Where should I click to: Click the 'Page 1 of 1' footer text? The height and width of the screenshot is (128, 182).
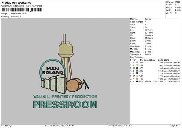pyautogui.click(x=176, y=126)
